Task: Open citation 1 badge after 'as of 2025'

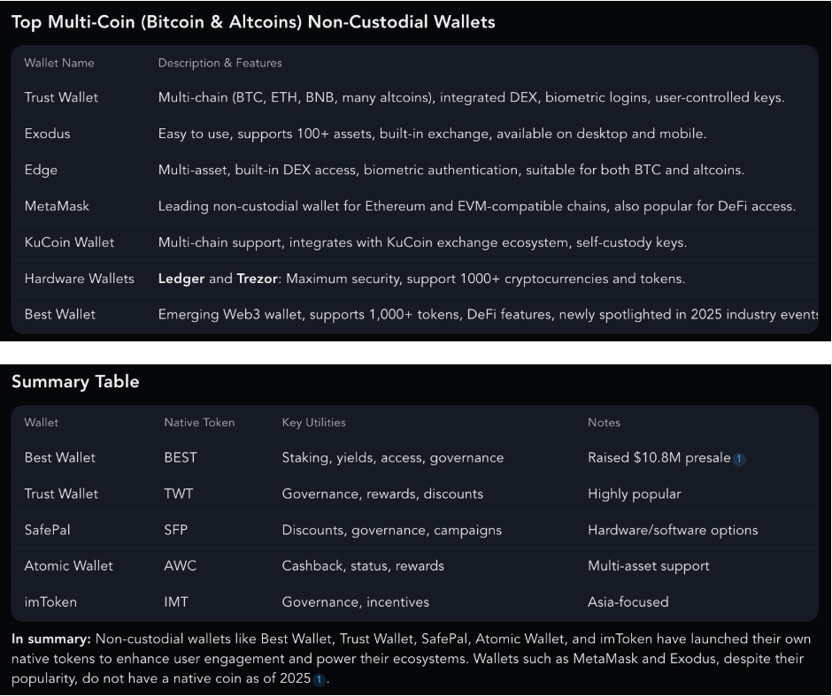Action: 319,679
